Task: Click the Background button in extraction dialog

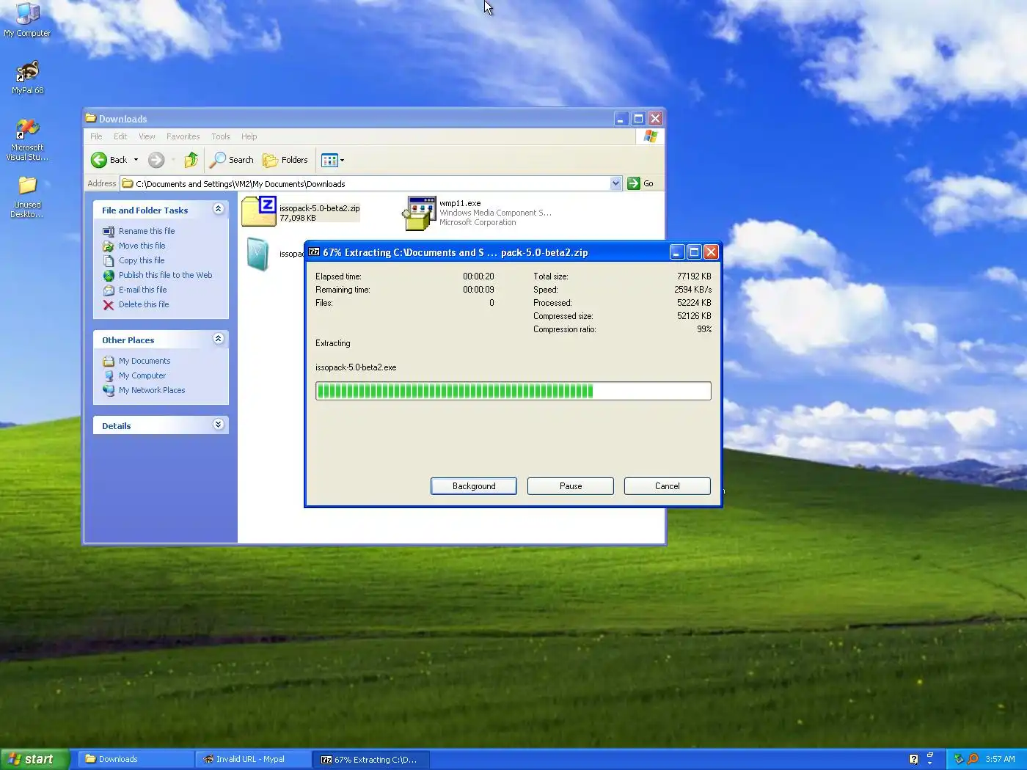Action: click(x=474, y=486)
